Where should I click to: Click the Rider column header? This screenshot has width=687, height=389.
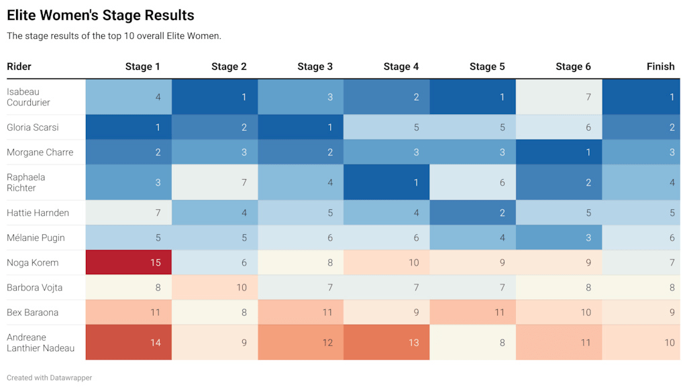coord(19,66)
